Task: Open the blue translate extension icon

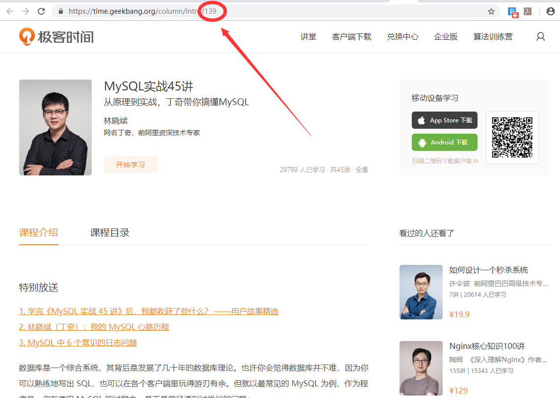Action: pyautogui.click(x=513, y=12)
